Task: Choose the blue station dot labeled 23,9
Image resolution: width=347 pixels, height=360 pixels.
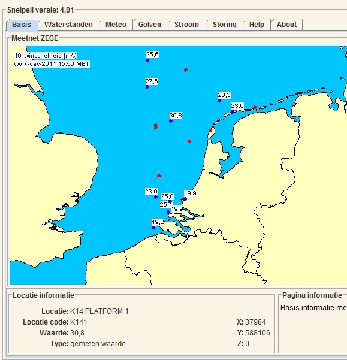Action: (156, 197)
